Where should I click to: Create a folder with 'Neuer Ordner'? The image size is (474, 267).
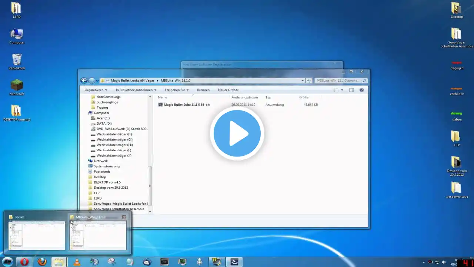pyautogui.click(x=228, y=90)
